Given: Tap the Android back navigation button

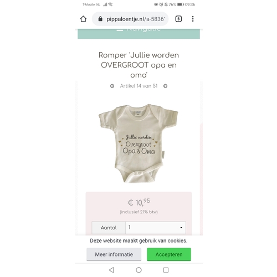Looking at the screenshot, I should coord(111,270).
